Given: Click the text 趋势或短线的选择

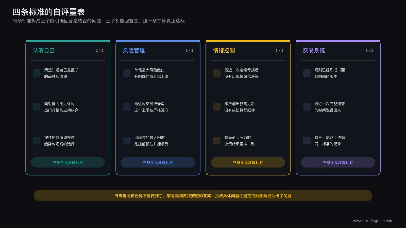Looking at the screenshot, I should [x=59, y=144].
